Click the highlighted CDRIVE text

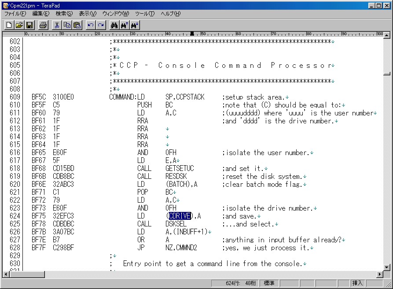click(180, 216)
